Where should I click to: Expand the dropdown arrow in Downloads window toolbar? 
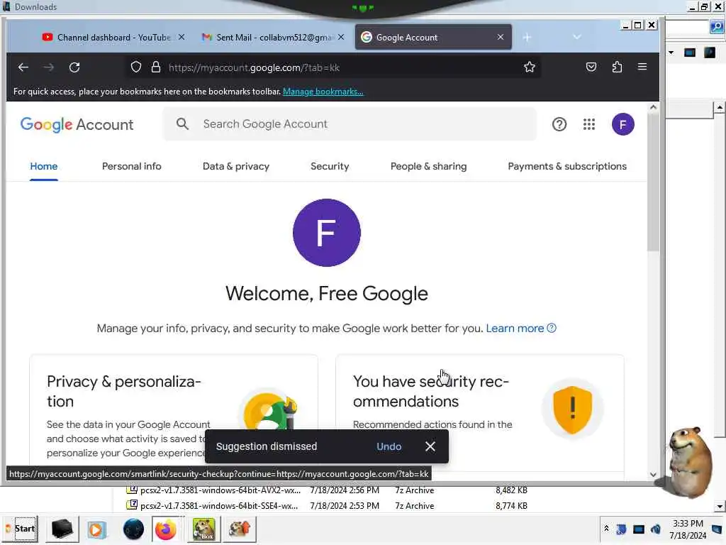pyautogui.click(x=671, y=53)
